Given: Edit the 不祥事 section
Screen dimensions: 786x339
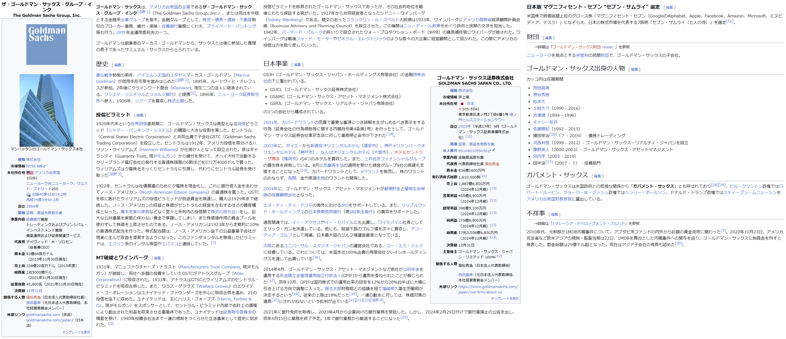Looking at the screenshot, I should click(x=554, y=215).
